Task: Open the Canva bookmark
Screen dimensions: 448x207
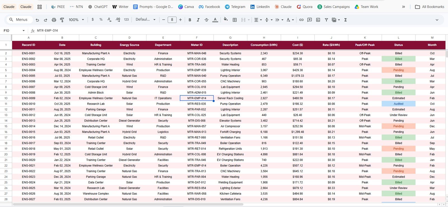Action: coord(186,7)
